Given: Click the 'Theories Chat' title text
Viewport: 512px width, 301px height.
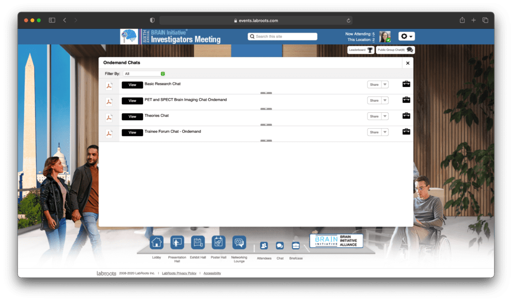Looking at the screenshot, I should tap(156, 115).
